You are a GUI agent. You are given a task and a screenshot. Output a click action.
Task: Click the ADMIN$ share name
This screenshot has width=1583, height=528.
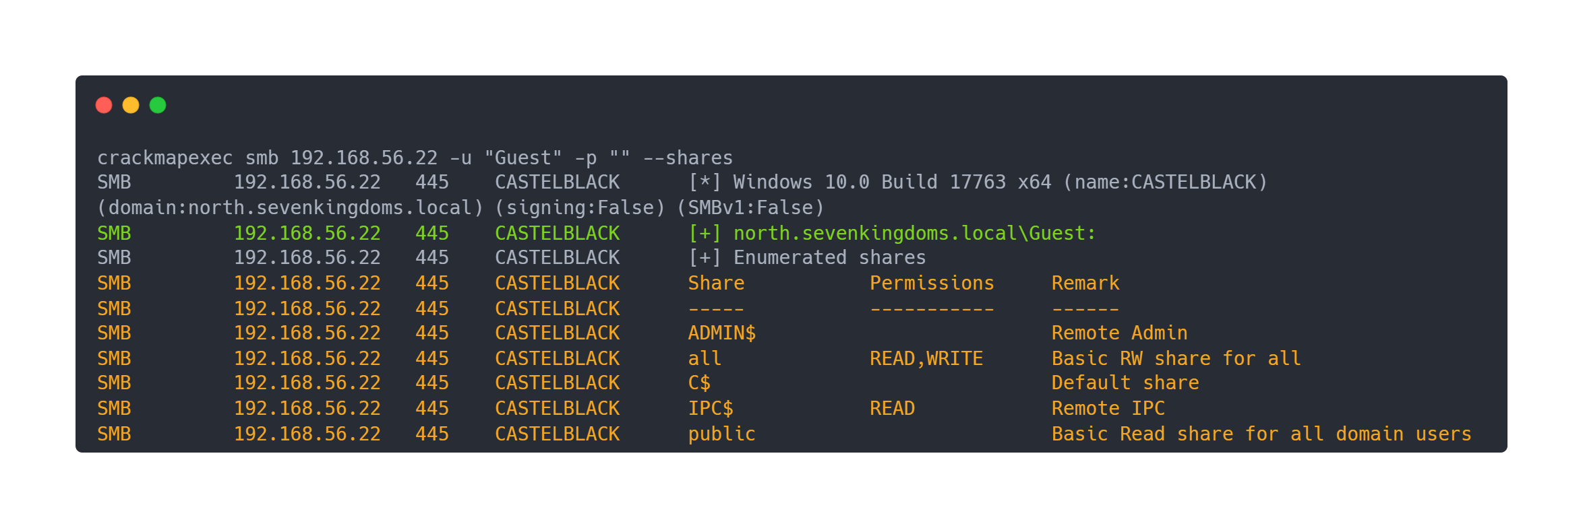point(721,333)
